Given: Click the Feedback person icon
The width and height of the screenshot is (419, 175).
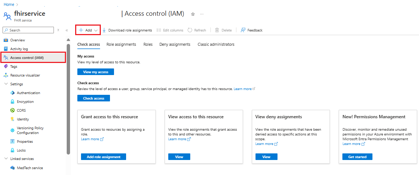Looking at the screenshot, I should coord(243,30).
